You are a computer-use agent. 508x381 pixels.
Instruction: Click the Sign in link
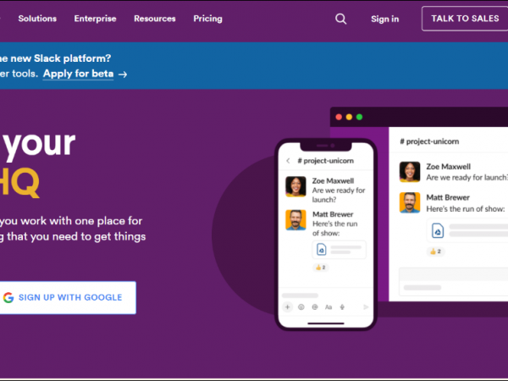pyautogui.click(x=384, y=19)
